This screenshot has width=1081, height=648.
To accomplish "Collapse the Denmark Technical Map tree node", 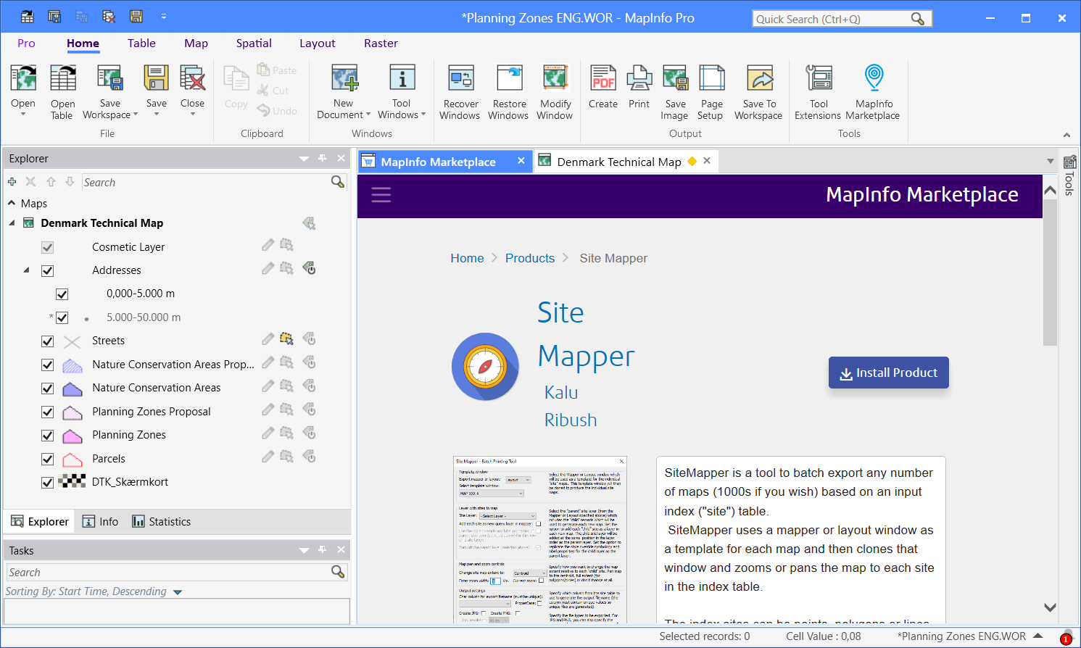I will [12, 223].
